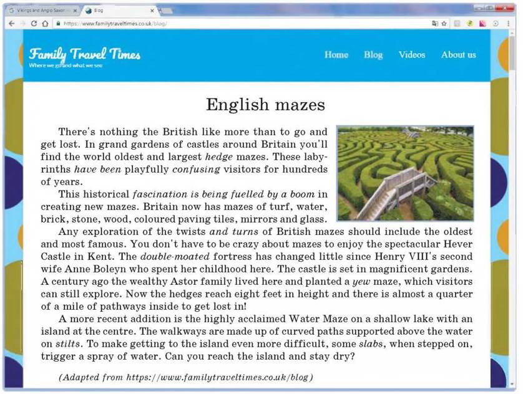Click the Family Travel Times logo
Screen dimensions: 523x394
(x=84, y=57)
